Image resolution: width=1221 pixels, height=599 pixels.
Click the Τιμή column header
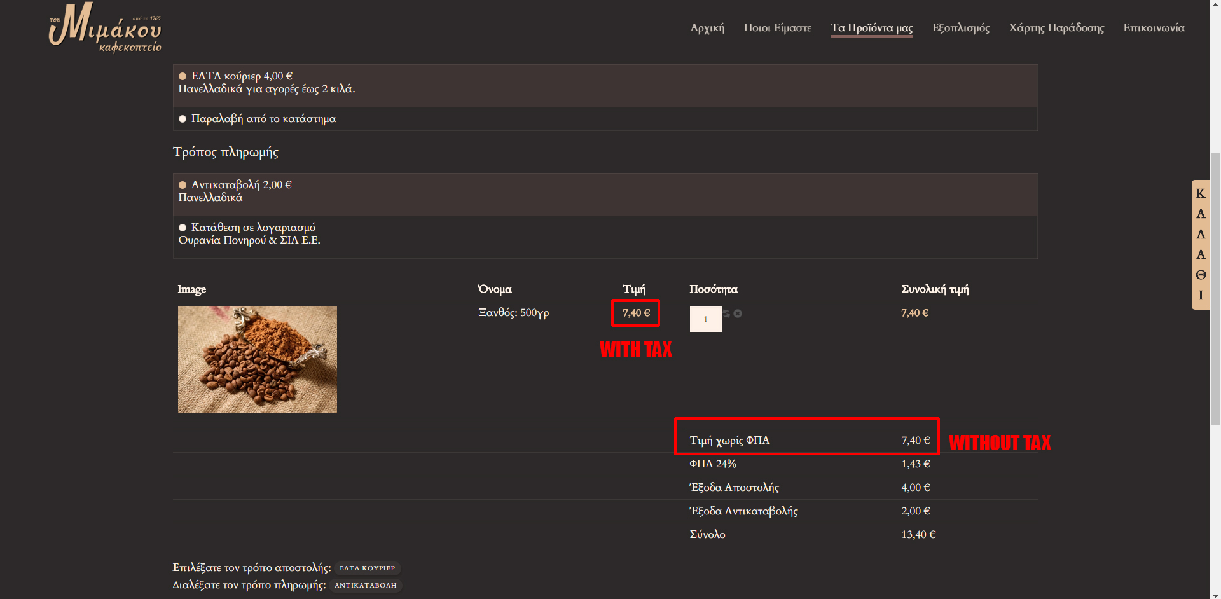click(x=634, y=289)
